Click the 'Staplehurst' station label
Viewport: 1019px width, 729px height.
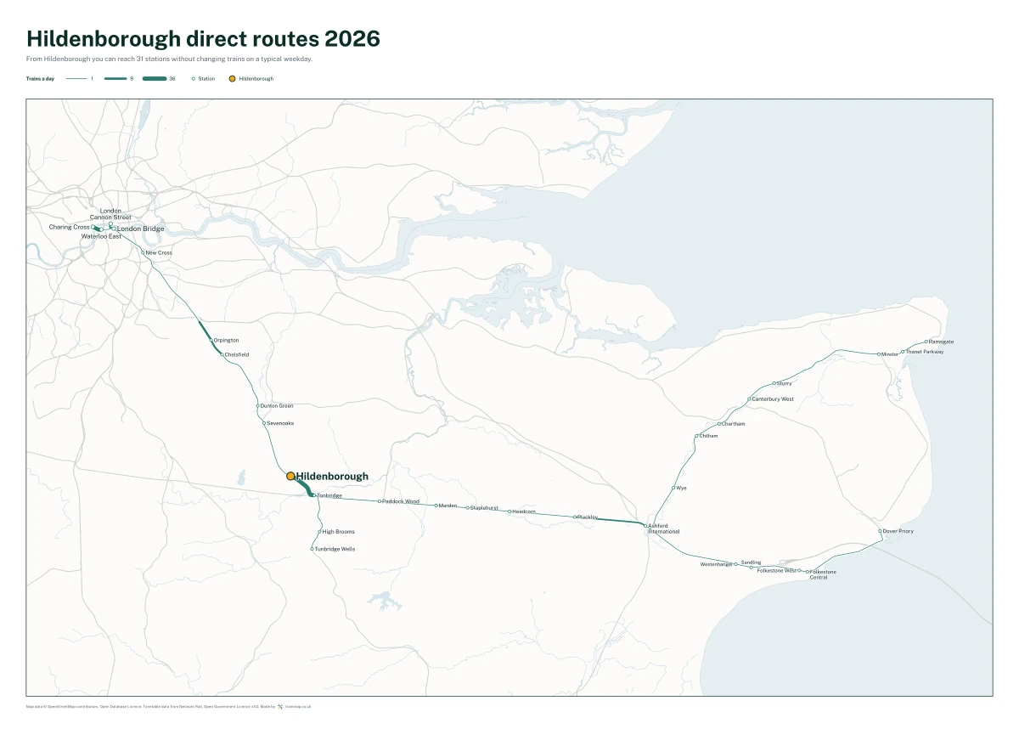point(484,508)
